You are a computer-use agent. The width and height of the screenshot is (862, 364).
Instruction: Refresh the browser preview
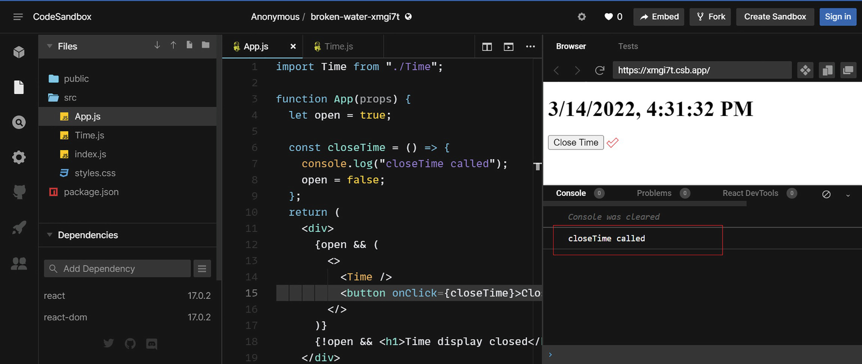click(600, 70)
